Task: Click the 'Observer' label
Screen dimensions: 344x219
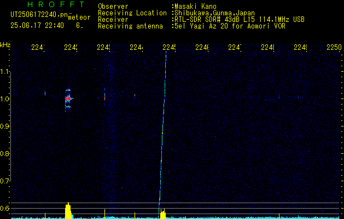Action: (x=113, y=7)
